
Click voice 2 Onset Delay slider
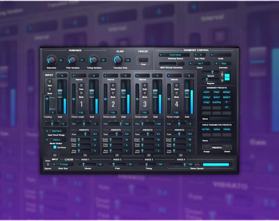[x=116, y=140]
